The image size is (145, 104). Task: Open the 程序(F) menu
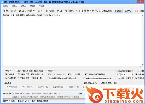(5, 6)
